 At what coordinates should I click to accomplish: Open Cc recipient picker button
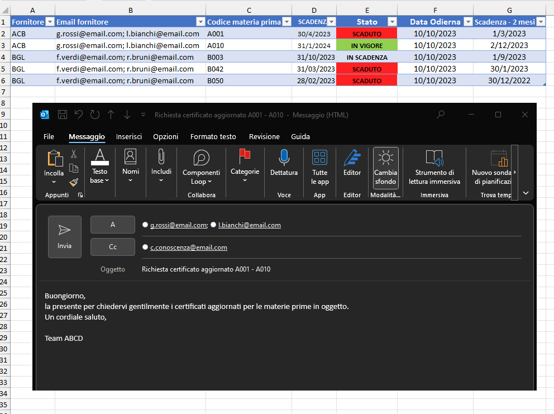coord(113,247)
